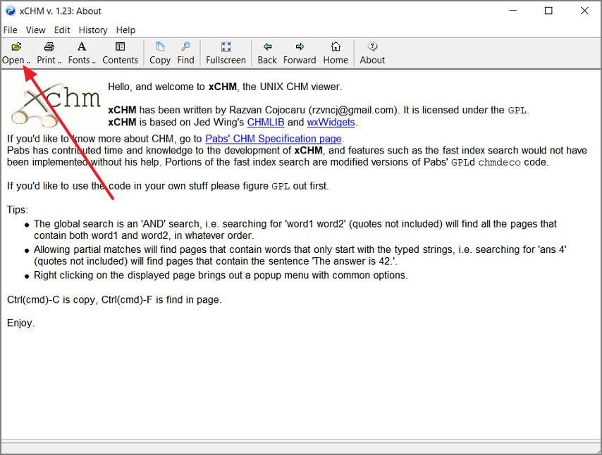This screenshot has width=602, height=455.
Task: Click the 'Right clicking on the displayed page' tip
Action: (221, 275)
